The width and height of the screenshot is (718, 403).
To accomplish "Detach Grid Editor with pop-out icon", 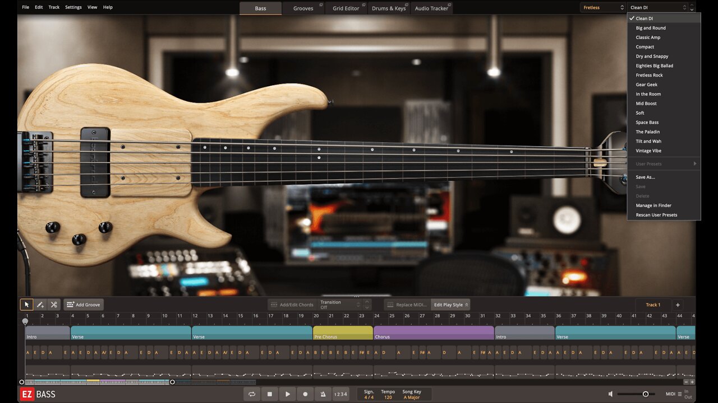I will (364, 5).
